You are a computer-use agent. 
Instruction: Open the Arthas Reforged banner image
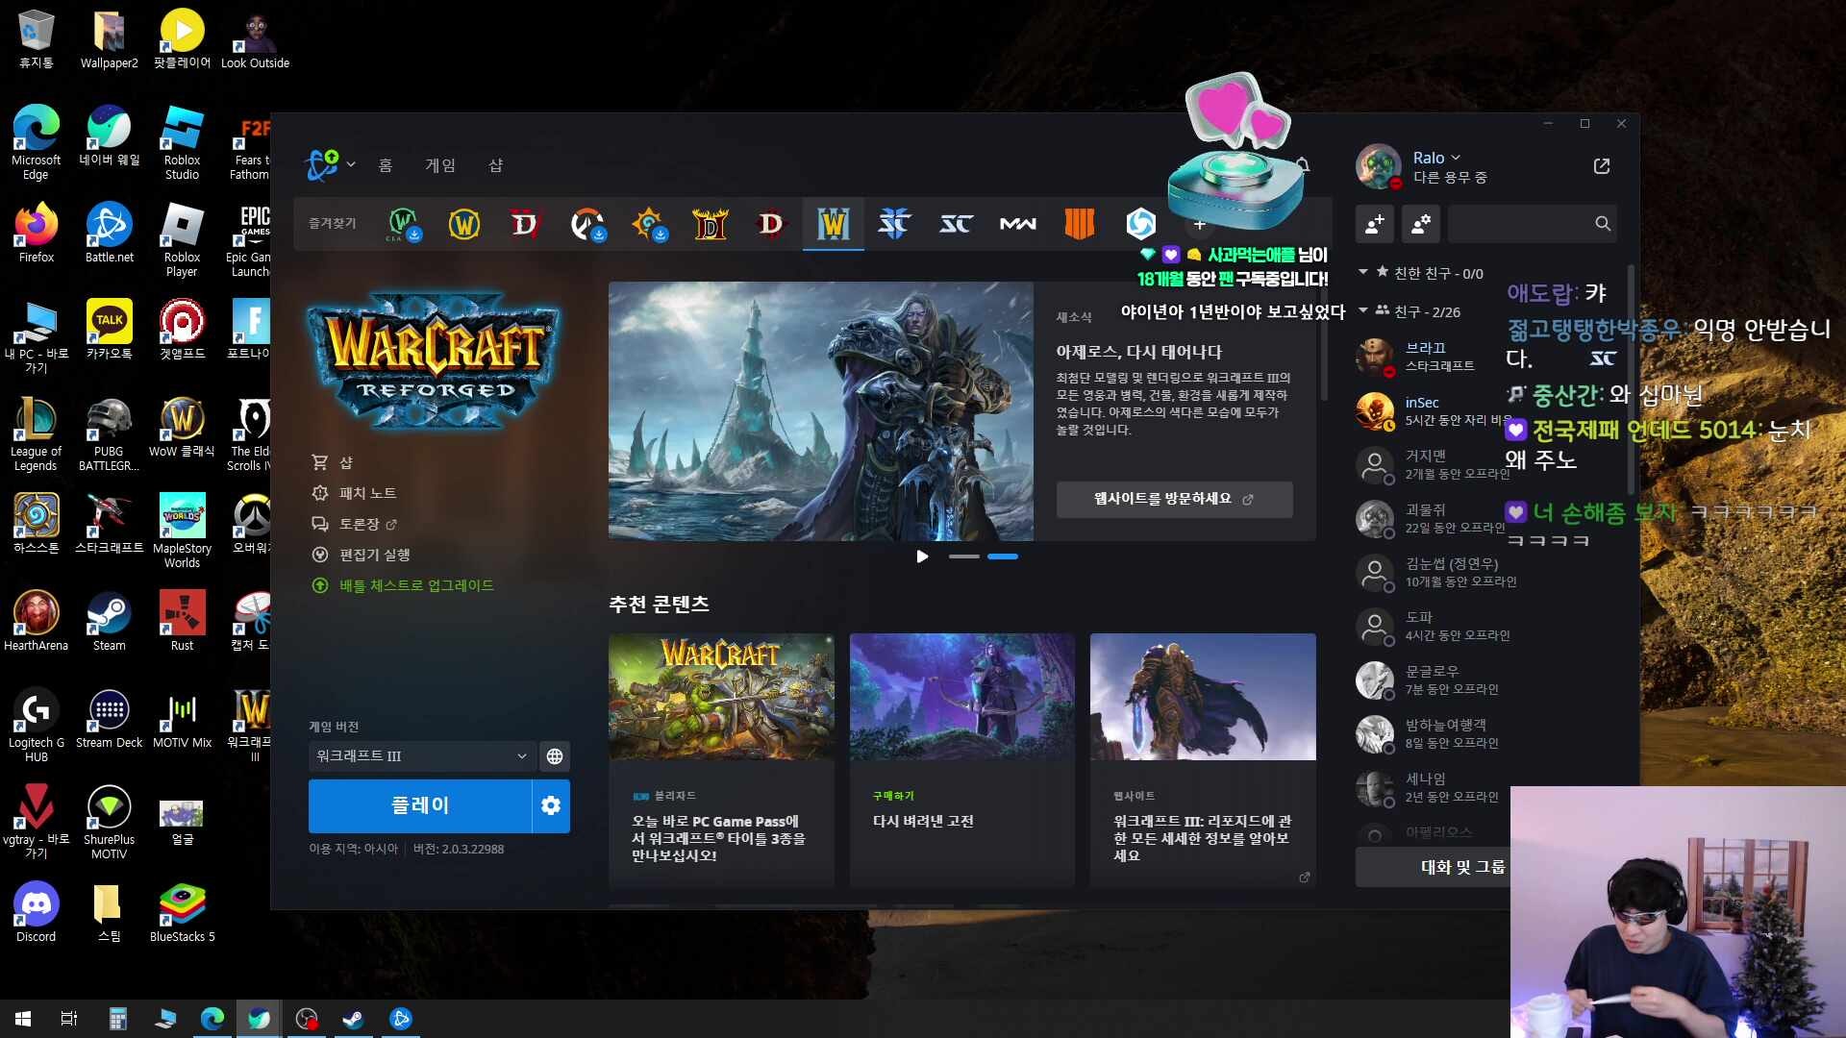[x=821, y=411]
